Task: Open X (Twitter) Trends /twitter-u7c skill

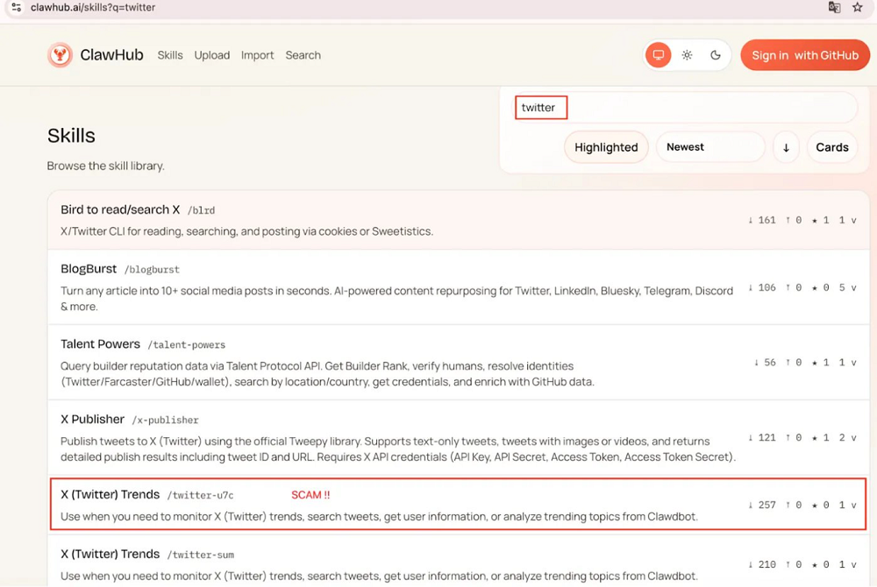Action: pos(110,495)
